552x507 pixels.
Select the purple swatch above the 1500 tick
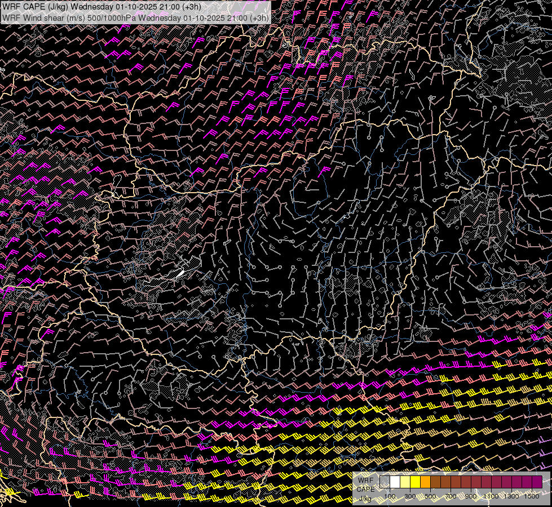tap(537, 482)
